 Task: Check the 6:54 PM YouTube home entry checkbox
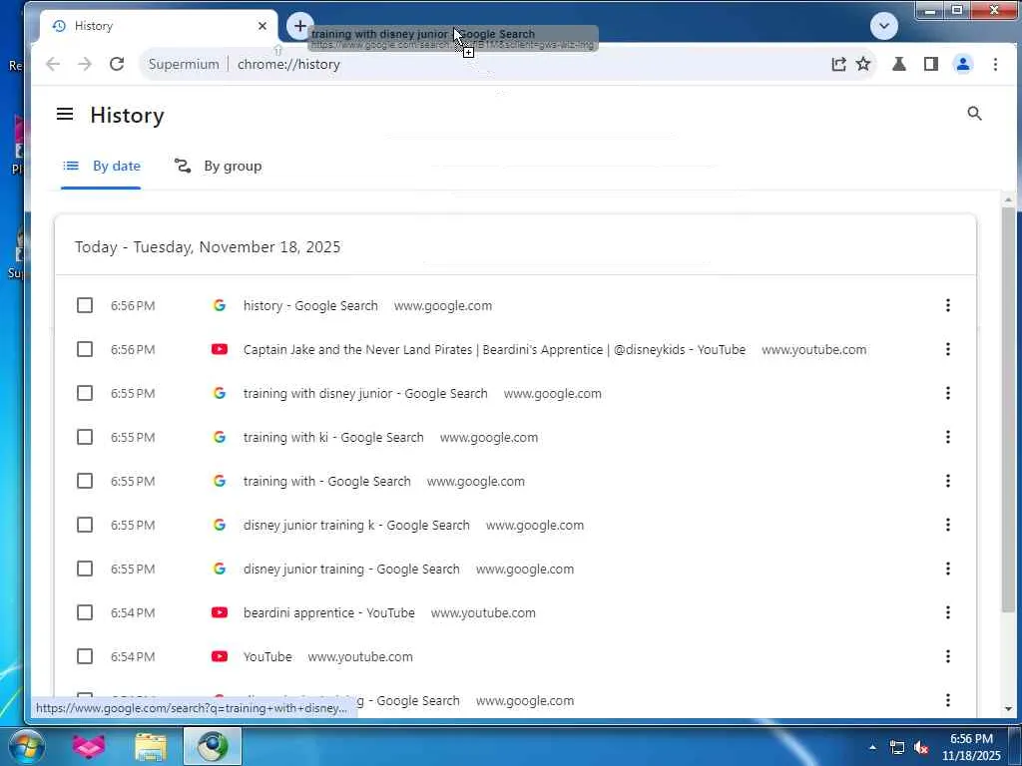click(85, 656)
